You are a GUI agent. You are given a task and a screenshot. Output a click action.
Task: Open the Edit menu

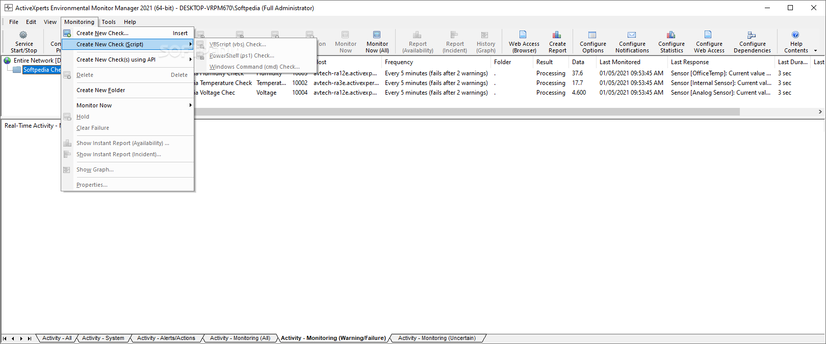pos(31,22)
